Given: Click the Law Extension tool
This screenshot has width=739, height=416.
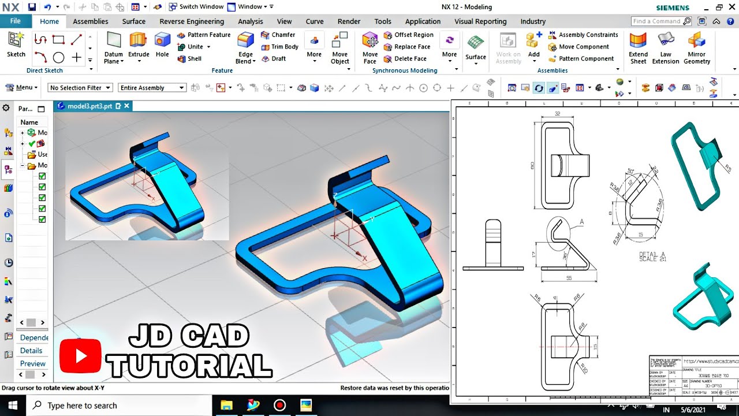Looking at the screenshot, I should (666, 48).
